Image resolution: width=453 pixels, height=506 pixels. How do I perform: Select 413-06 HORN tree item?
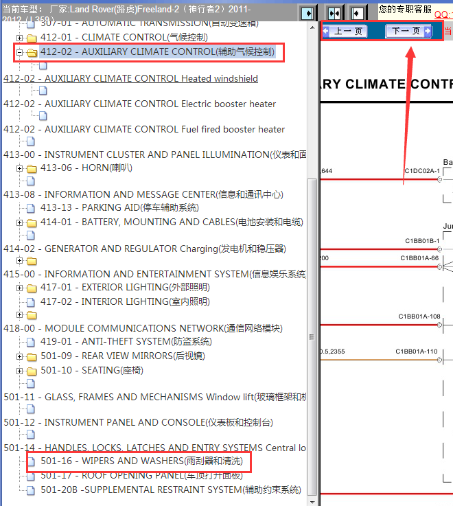click(x=86, y=168)
